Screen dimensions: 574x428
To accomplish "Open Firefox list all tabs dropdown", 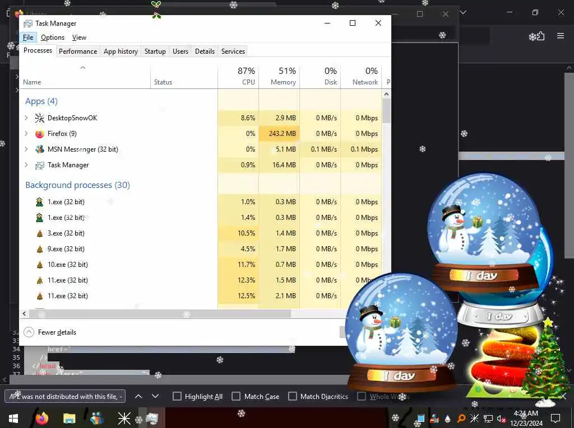I will (x=463, y=12).
